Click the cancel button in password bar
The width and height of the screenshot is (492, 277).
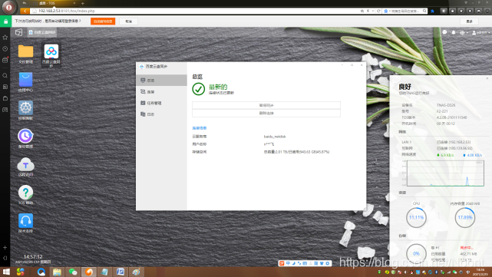[129, 21]
